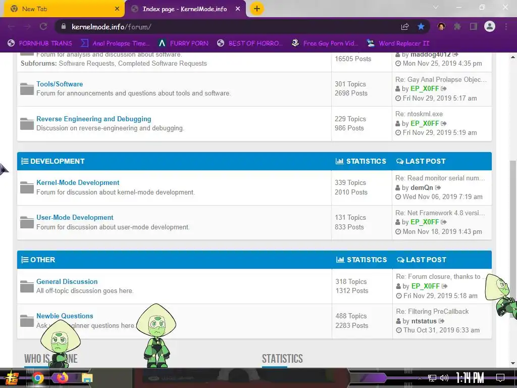Screen dimensions: 517x388
Task: Open the tab search chevron in title bar
Action: [436, 7]
